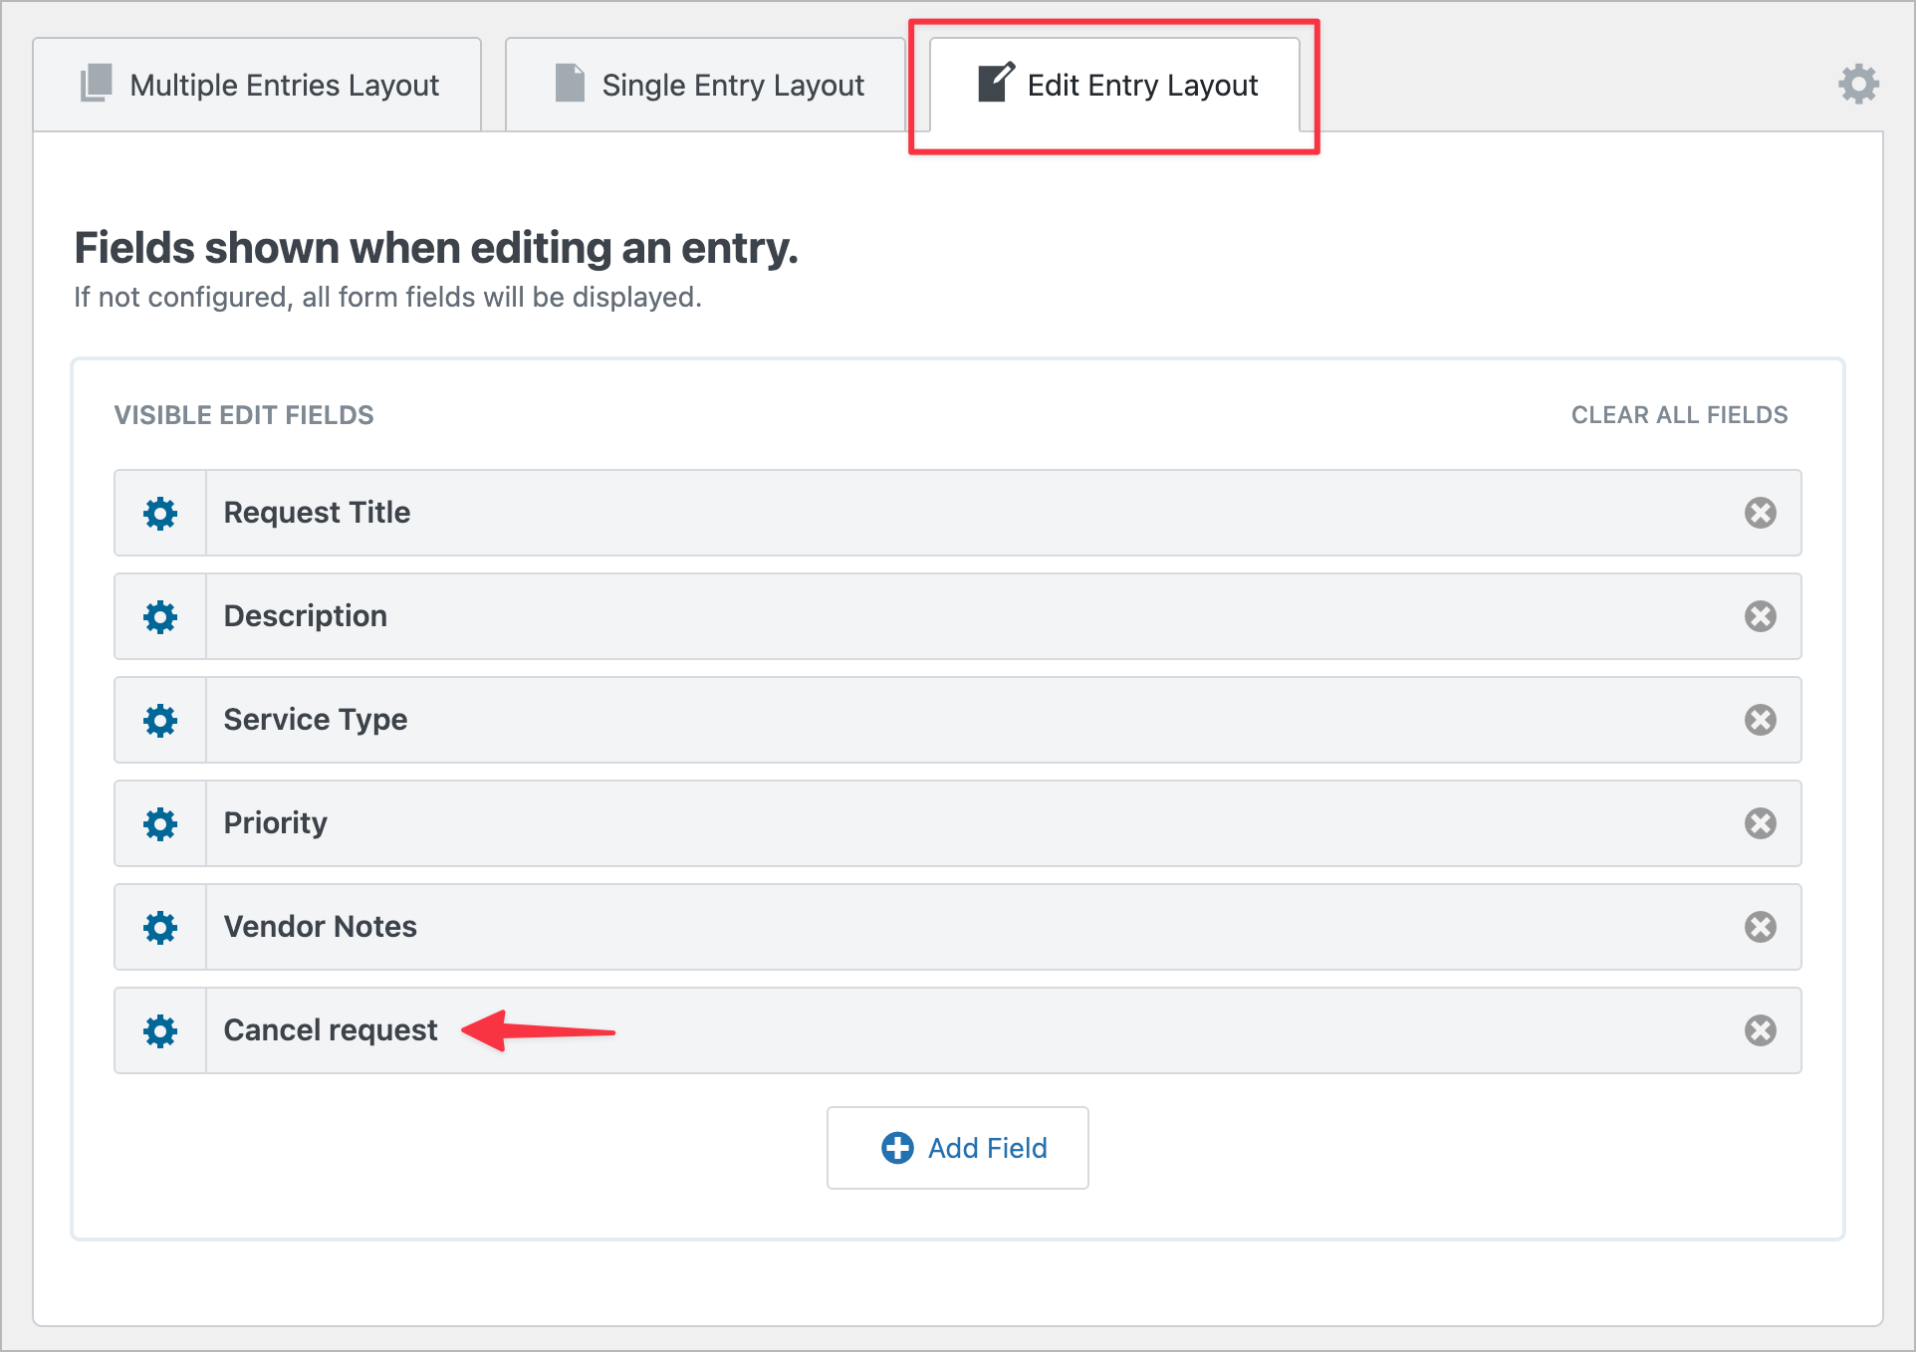Open settings for the Priority field
This screenshot has height=1352, width=1916.
[x=160, y=823]
